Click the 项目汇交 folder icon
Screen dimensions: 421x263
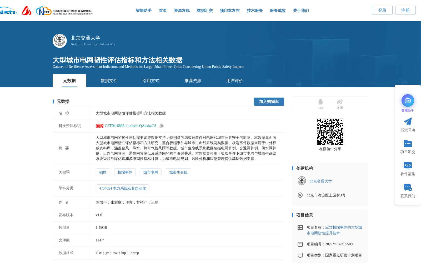tap(408, 144)
